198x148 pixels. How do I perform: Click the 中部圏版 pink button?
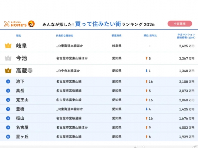[x=180, y=24]
